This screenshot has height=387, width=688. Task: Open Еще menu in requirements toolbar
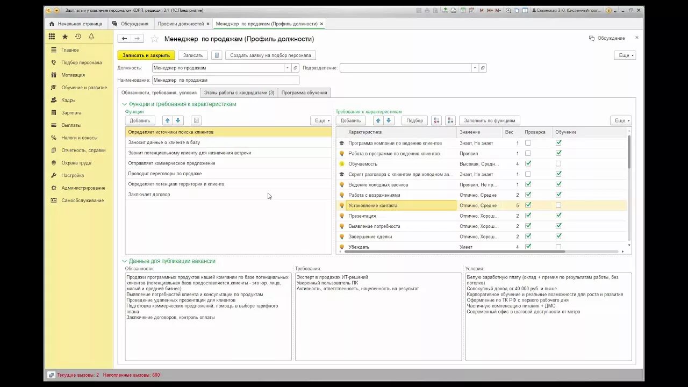pyautogui.click(x=621, y=120)
